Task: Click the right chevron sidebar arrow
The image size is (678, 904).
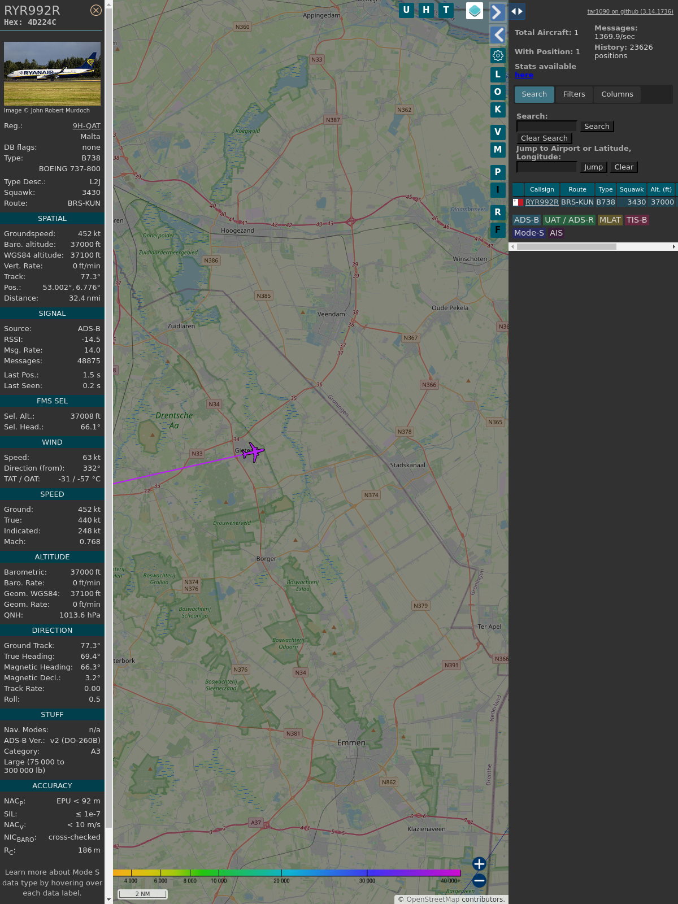Action: click(x=497, y=12)
